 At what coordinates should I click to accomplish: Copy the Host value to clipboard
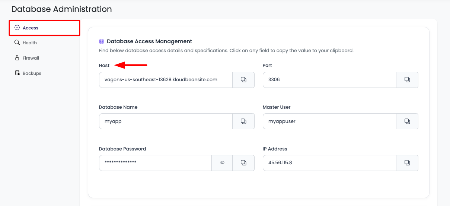pos(243,80)
